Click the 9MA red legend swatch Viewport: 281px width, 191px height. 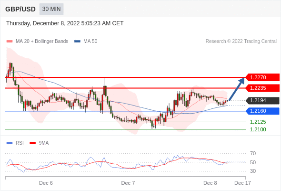click(x=32, y=143)
